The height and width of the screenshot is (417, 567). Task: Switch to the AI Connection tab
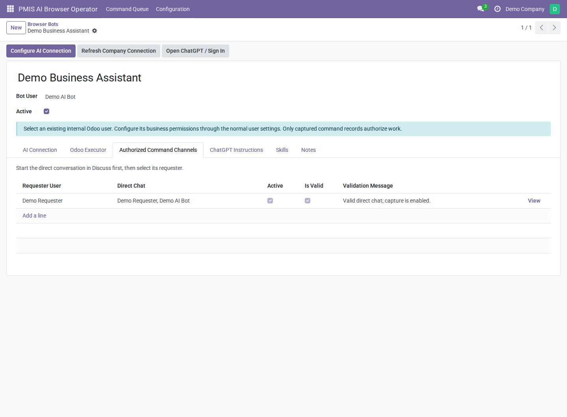tap(40, 150)
